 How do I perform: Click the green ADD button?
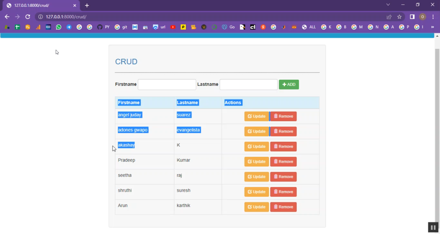289,84
